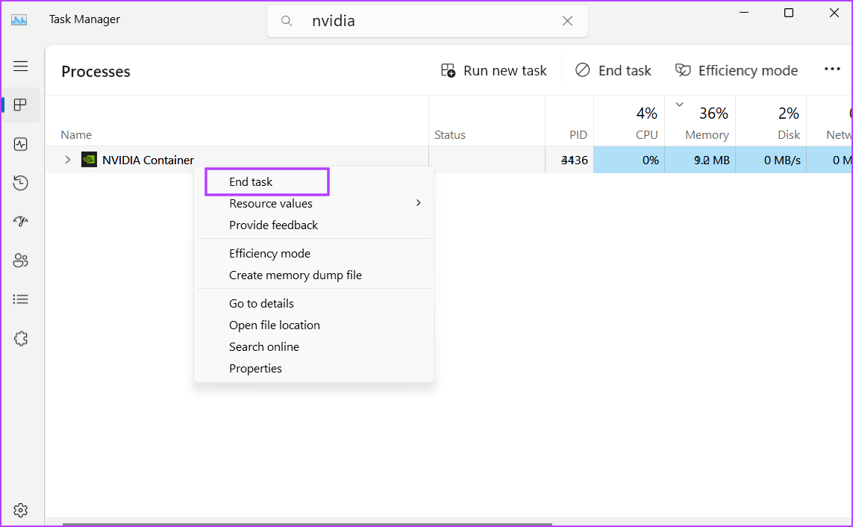Select Open file location in the menu
Image resolution: width=853 pixels, height=527 pixels.
[x=274, y=325]
